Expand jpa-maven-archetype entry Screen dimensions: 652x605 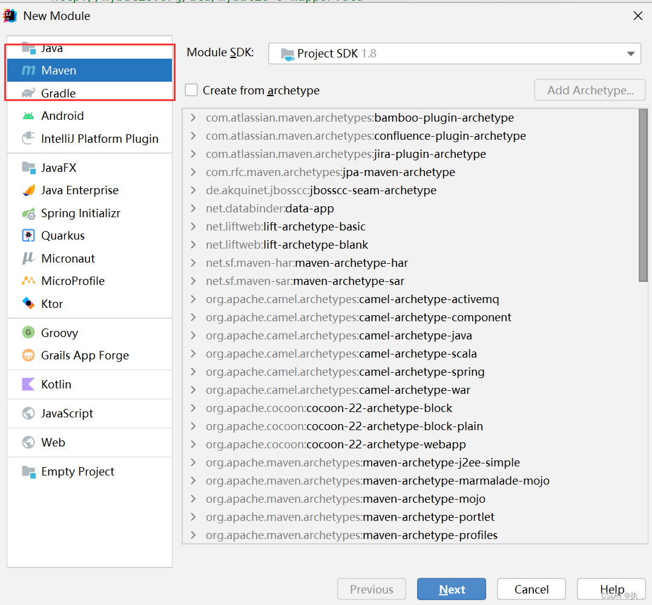(193, 172)
